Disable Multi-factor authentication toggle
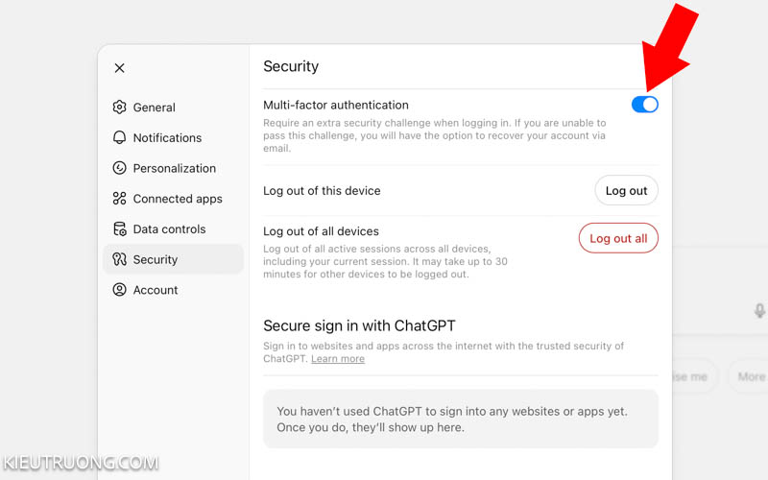 (644, 105)
